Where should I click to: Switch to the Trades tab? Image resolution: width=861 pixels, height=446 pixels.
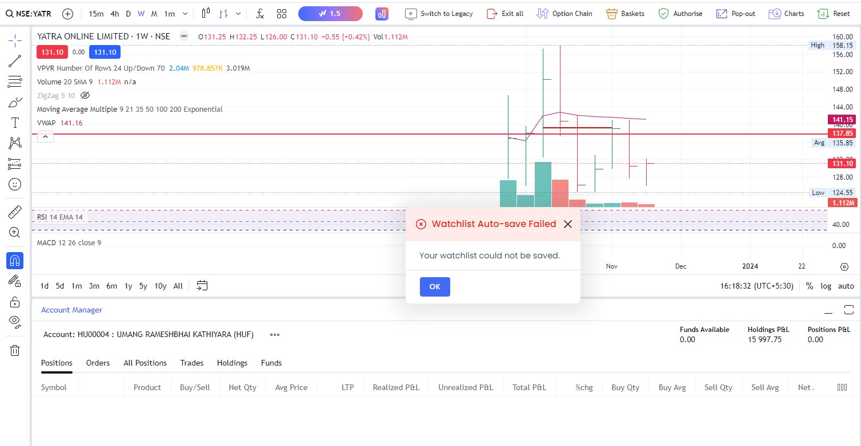point(192,363)
